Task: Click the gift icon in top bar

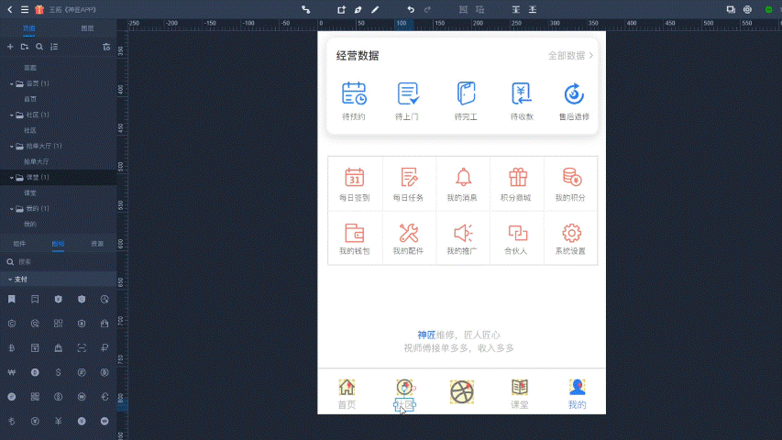Action: pyautogui.click(x=39, y=9)
